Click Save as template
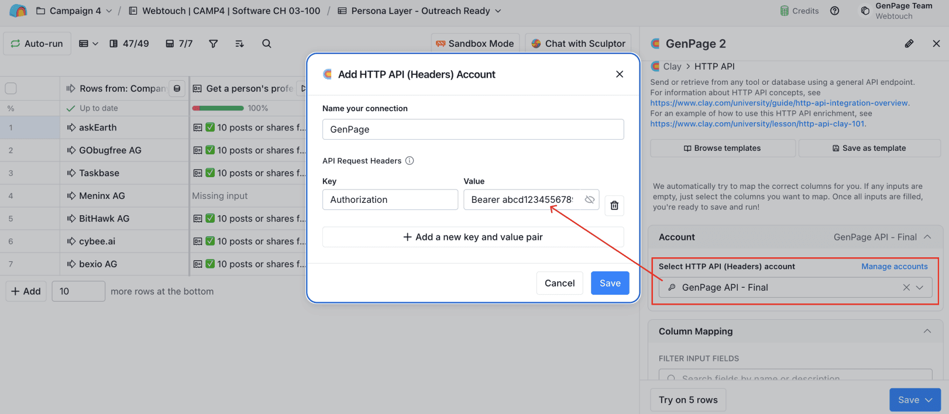This screenshot has width=949, height=414. [869, 148]
